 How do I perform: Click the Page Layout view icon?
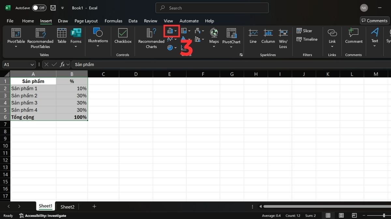(x=341, y=215)
